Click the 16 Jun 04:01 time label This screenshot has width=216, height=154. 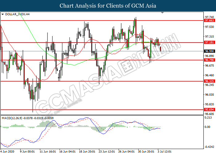(67, 152)
